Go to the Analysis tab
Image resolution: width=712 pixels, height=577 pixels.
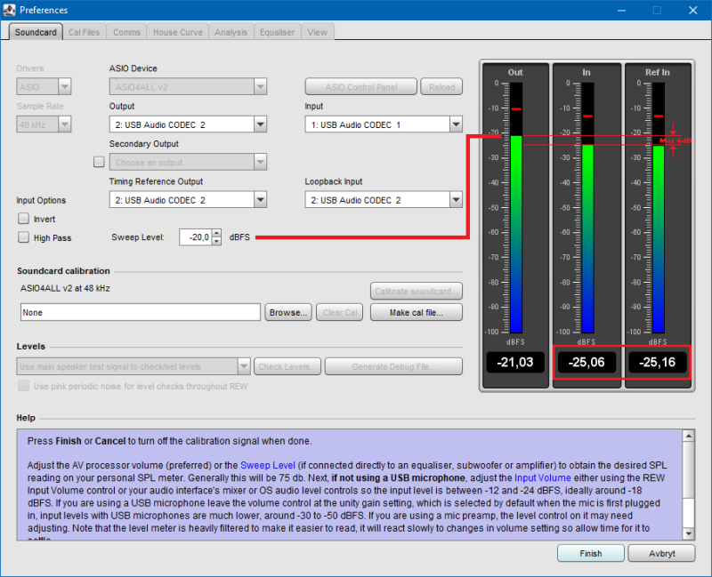(x=231, y=32)
